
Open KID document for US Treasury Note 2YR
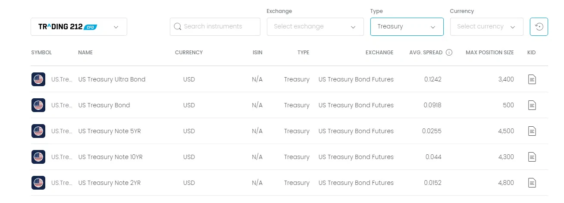coord(532,183)
